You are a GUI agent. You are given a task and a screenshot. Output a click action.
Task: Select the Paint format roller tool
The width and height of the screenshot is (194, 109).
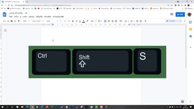pyautogui.click(x=19, y=21)
